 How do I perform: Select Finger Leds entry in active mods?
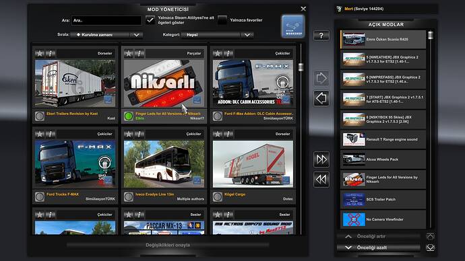pos(383,180)
